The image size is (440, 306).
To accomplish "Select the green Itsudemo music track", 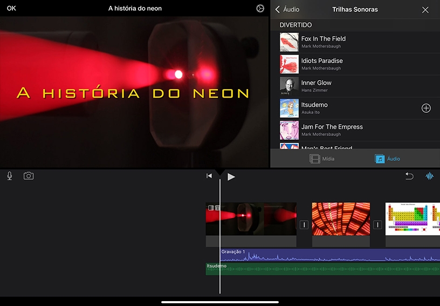I will [x=322, y=269].
